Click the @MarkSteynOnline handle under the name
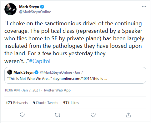Viewport: 151px width, 123px height. (35, 12)
